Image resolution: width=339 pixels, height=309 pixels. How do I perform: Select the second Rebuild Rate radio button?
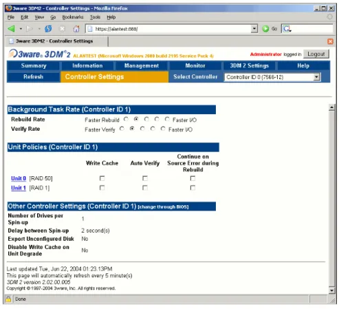click(x=136, y=119)
